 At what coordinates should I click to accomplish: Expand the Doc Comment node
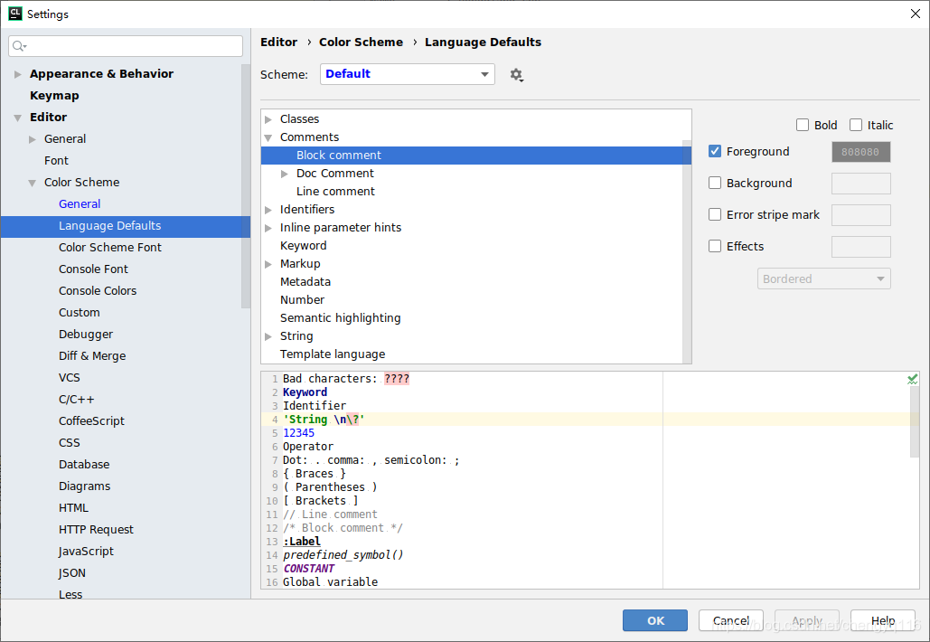[285, 174]
